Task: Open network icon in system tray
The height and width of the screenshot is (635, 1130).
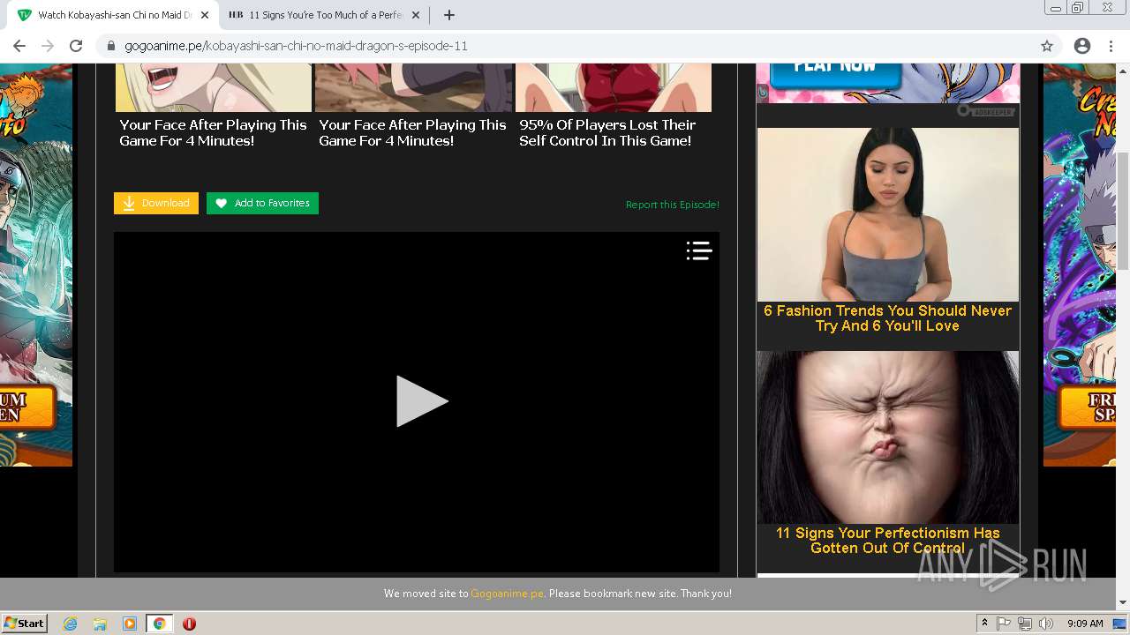Action: point(1024,624)
